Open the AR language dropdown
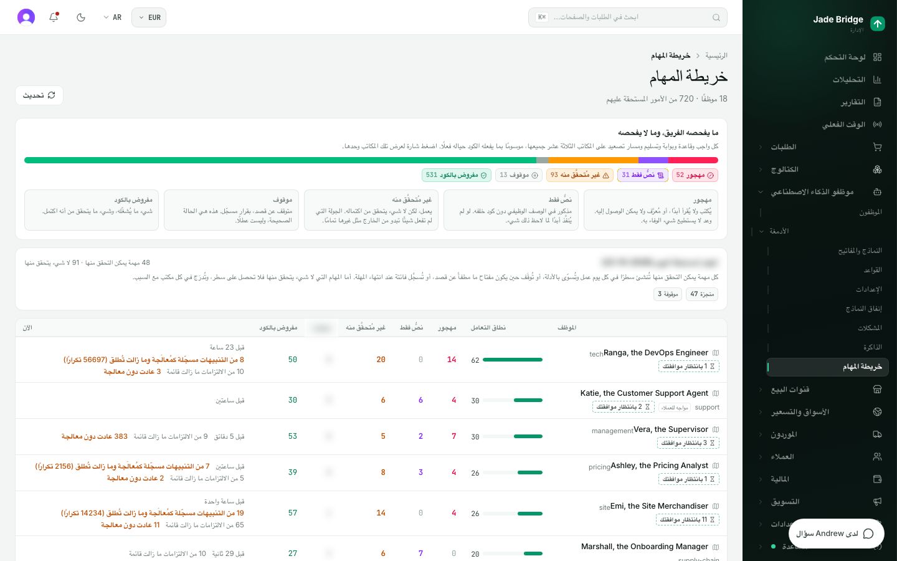 [113, 17]
